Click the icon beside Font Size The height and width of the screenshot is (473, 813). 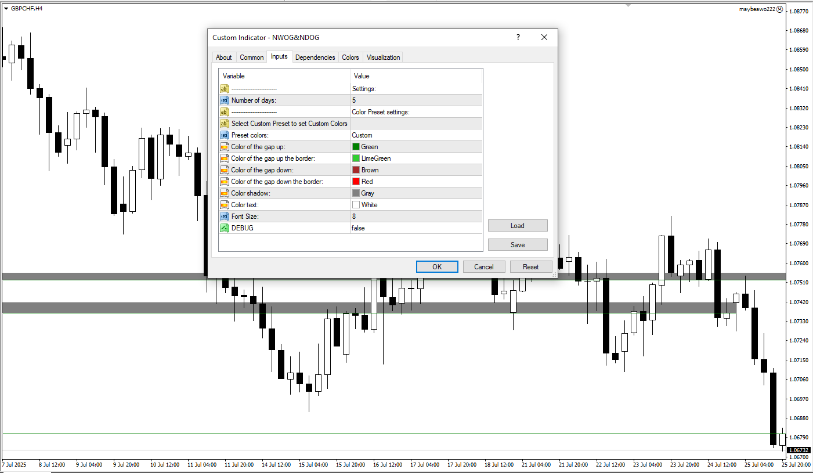pyautogui.click(x=225, y=216)
